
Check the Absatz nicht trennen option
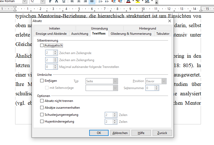point(42,101)
